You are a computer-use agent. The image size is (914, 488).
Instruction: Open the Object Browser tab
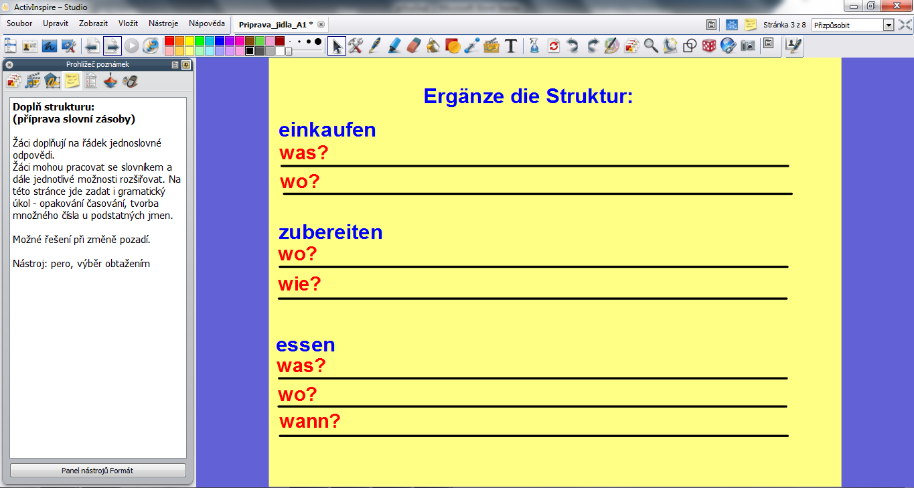52,81
